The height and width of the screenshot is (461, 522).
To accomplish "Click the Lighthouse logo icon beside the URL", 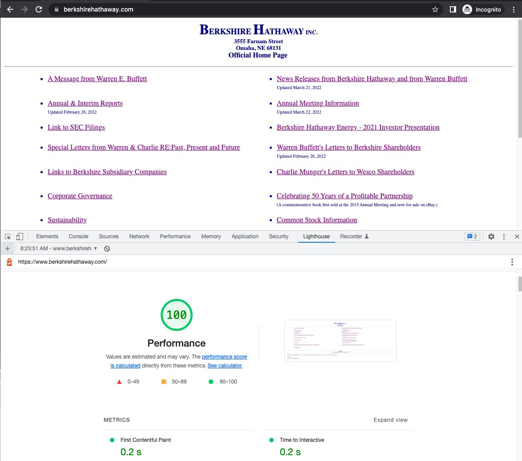I will click(x=9, y=262).
